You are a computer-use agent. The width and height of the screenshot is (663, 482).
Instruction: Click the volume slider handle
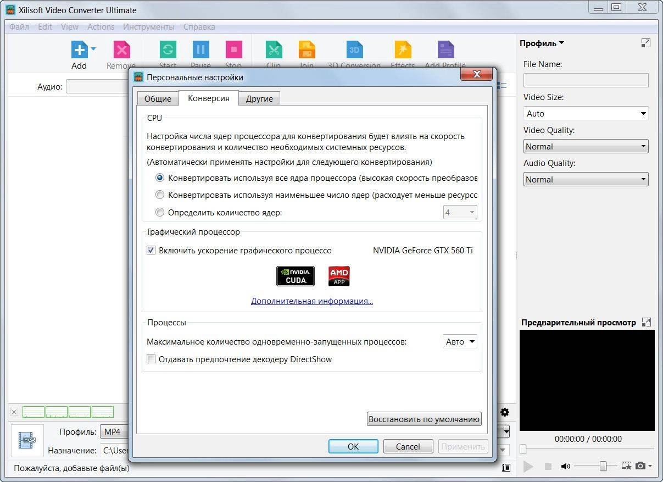pos(603,466)
